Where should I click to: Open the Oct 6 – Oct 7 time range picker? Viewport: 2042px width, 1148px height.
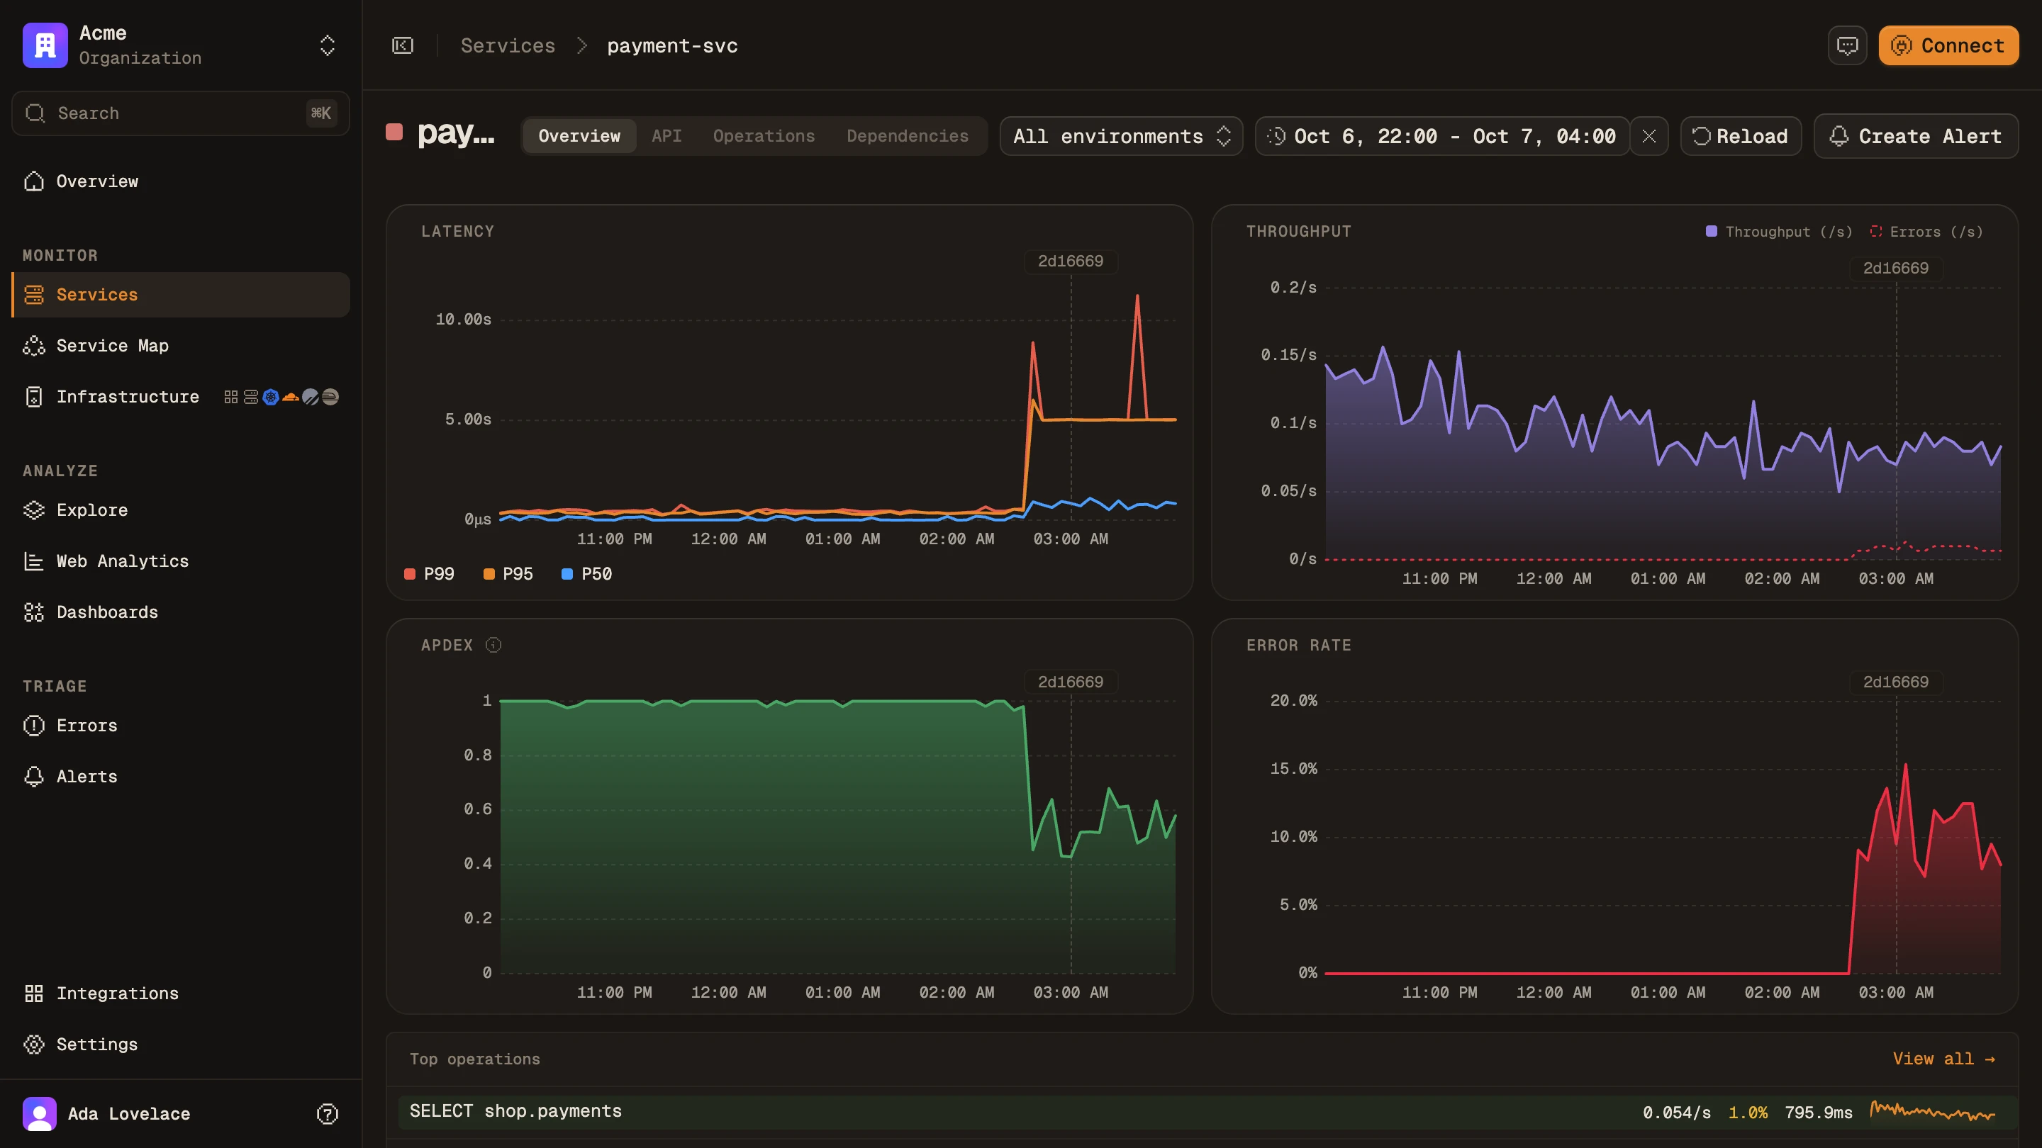coord(1442,136)
